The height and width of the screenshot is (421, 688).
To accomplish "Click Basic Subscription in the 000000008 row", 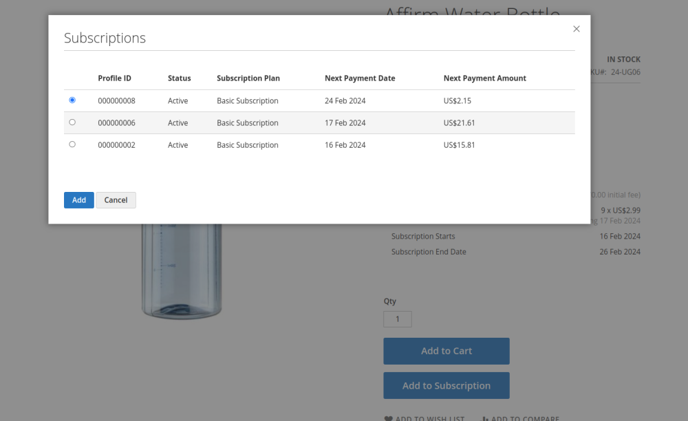I will click(x=248, y=101).
